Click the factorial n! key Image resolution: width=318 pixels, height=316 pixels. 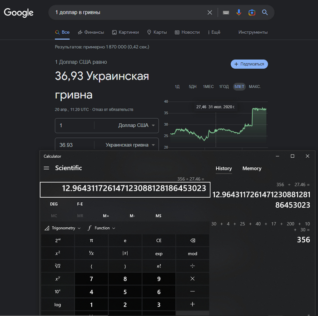[159, 266]
